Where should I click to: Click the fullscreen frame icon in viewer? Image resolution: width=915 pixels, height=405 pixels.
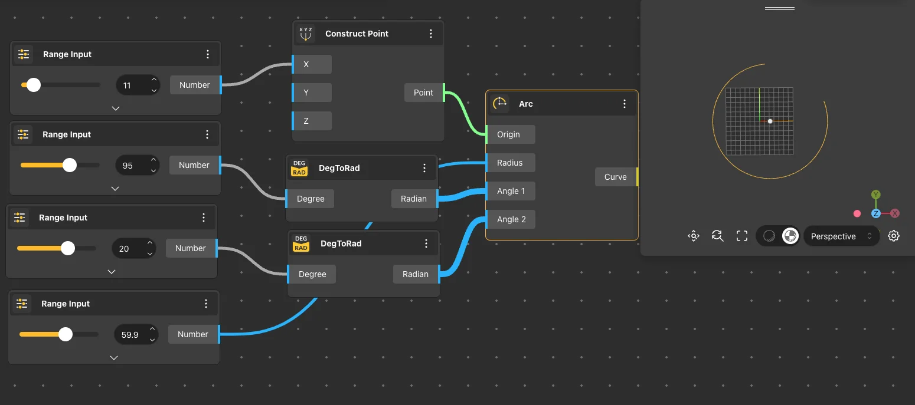[742, 236]
